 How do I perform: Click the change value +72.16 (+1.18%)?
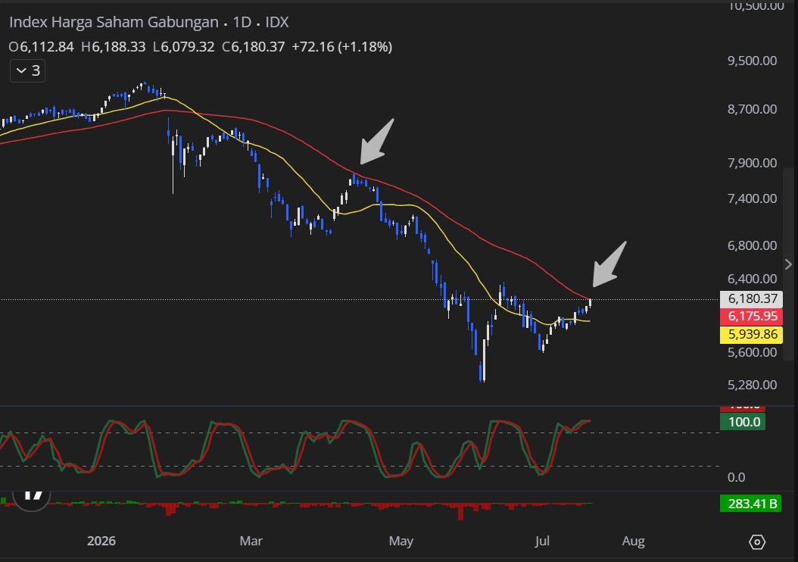point(342,47)
